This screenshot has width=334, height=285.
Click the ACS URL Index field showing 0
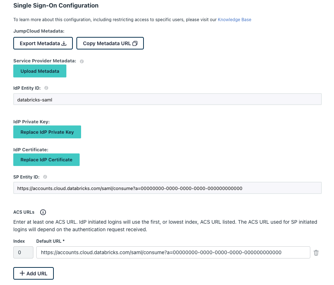click(23, 252)
